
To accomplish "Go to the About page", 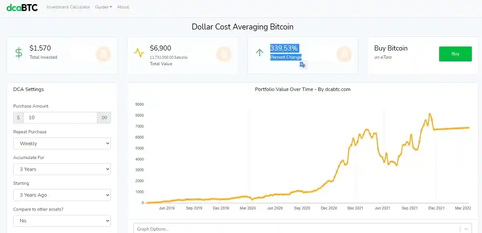I will [123, 7].
